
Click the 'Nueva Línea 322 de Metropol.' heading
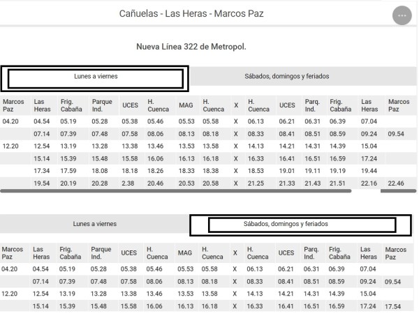pos(191,47)
